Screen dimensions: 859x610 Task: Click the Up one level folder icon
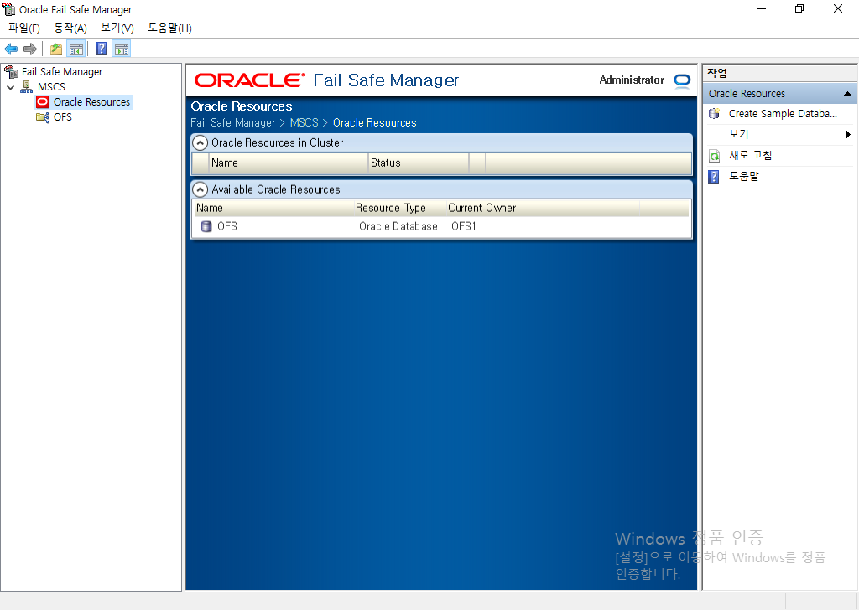56,49
